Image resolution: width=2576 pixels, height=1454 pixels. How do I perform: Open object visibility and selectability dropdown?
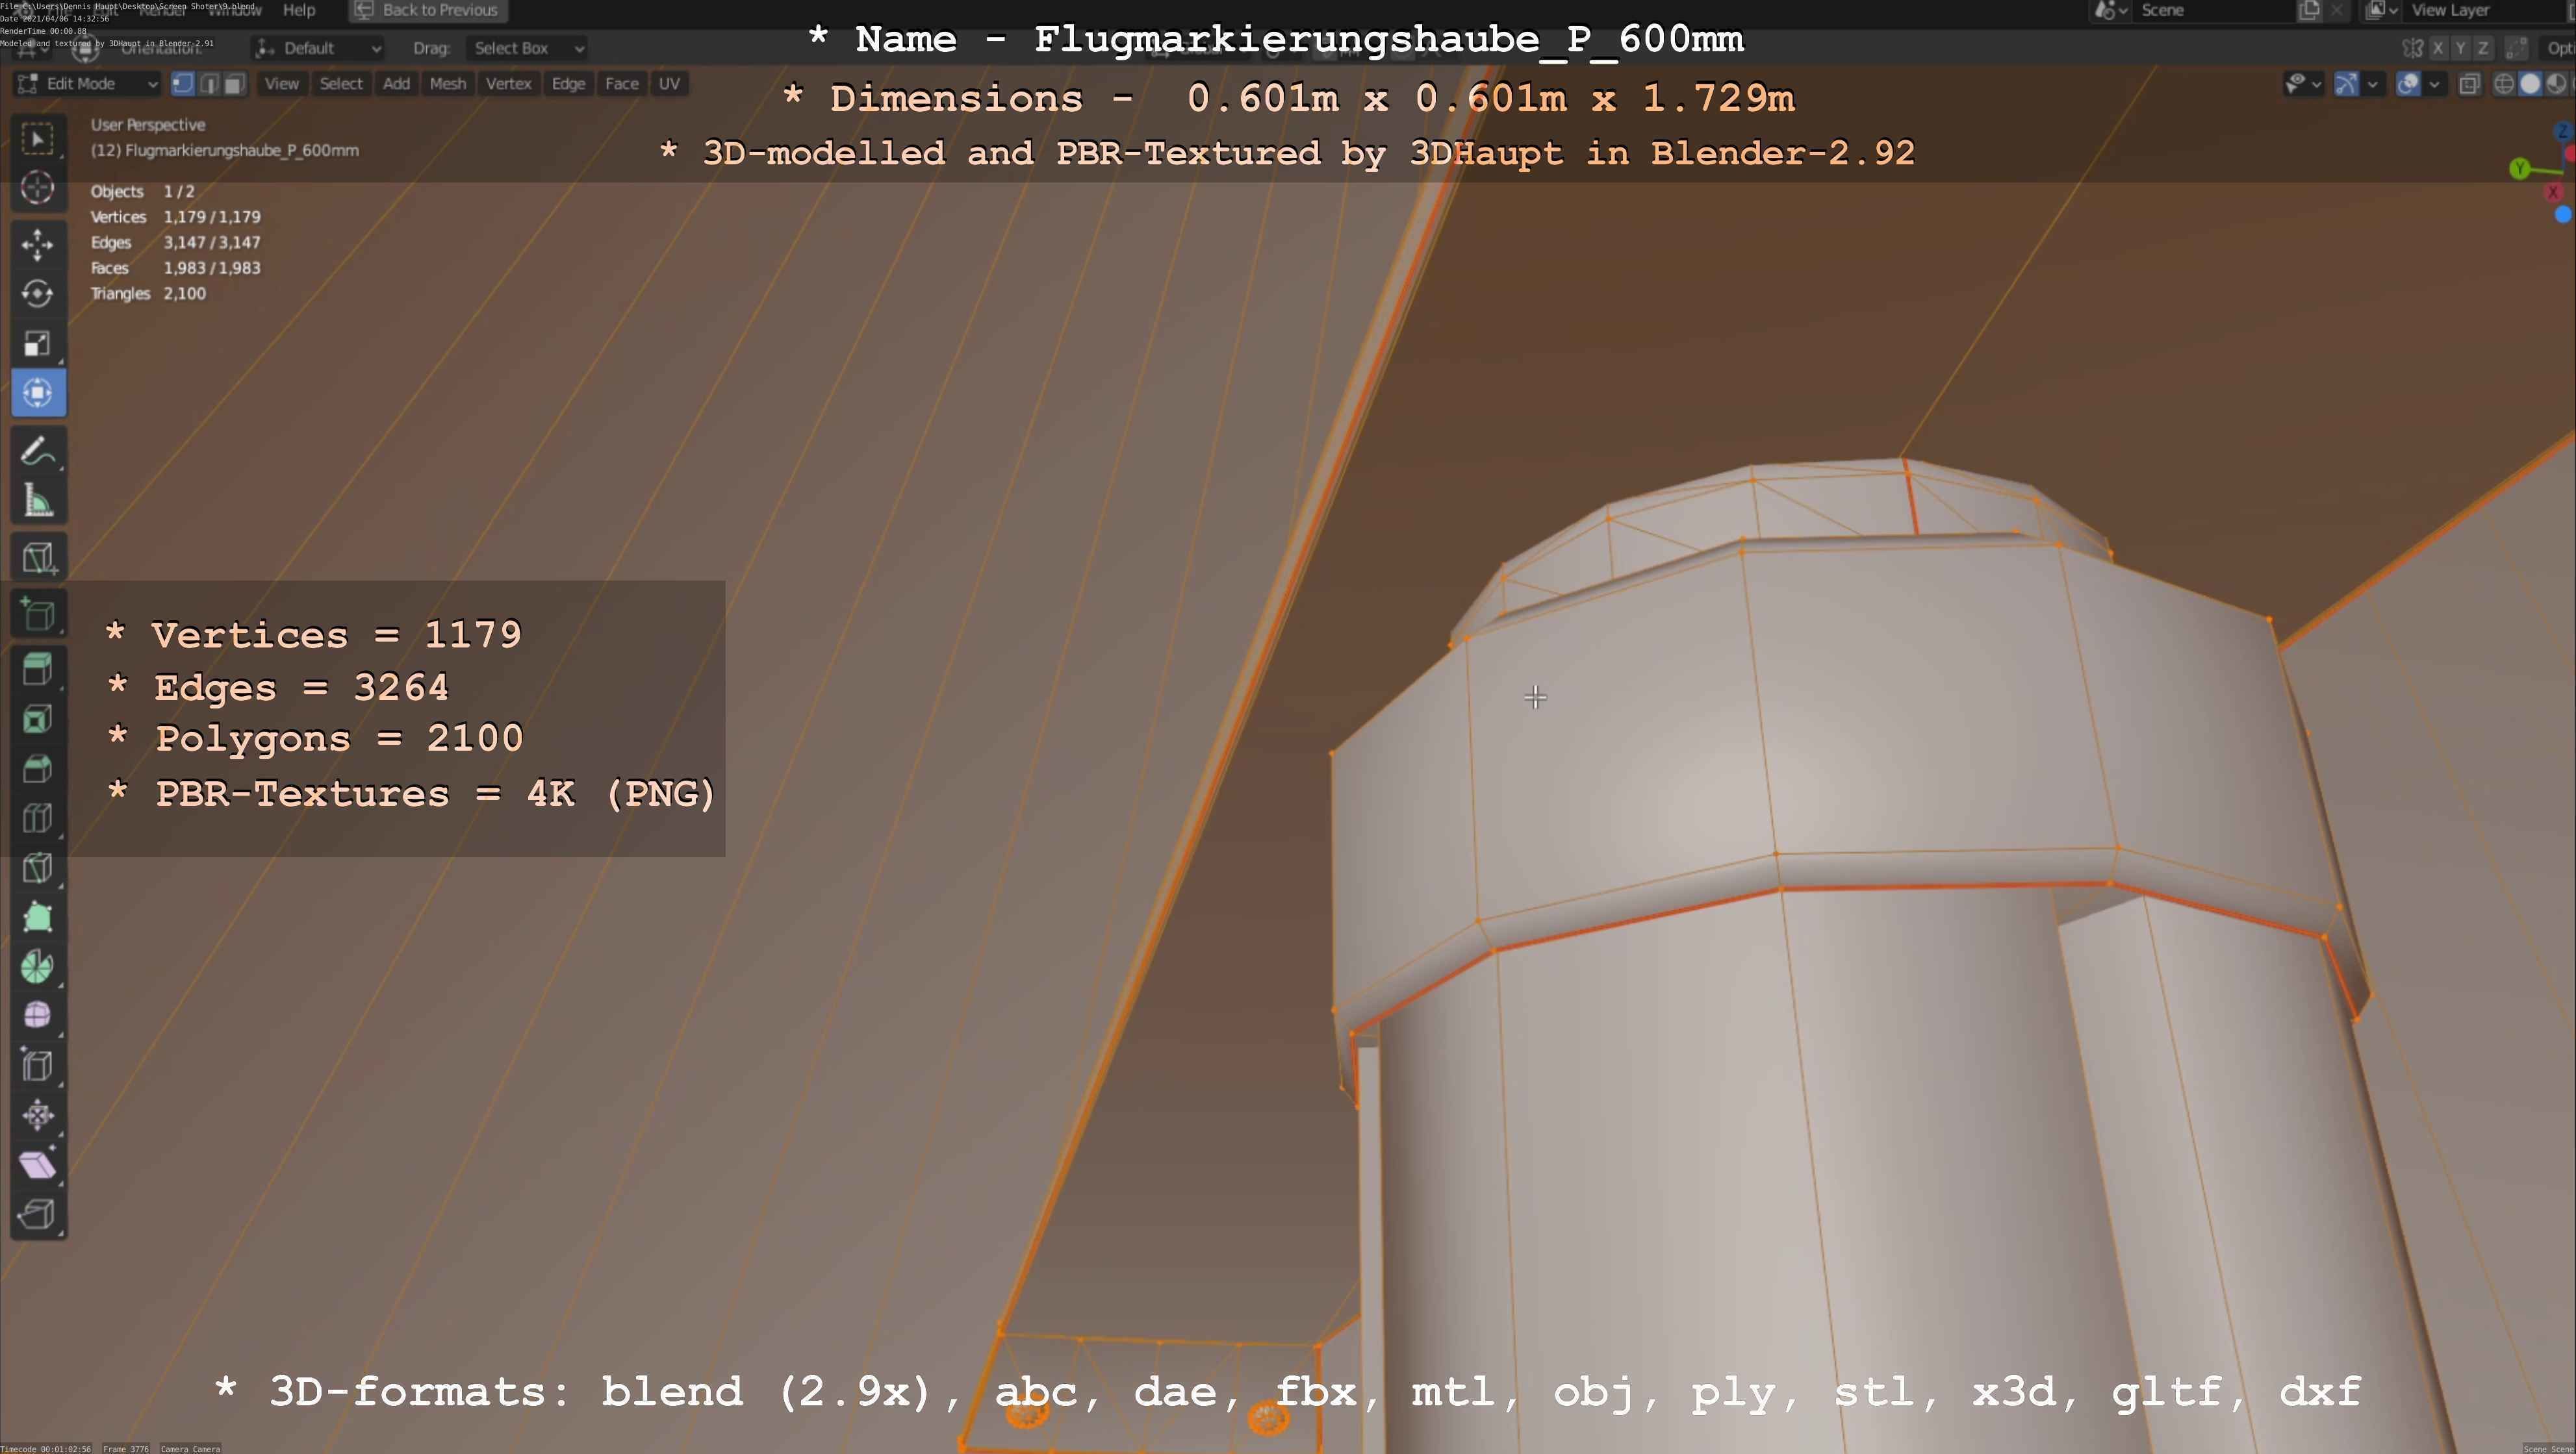(x=2303, y=84)
